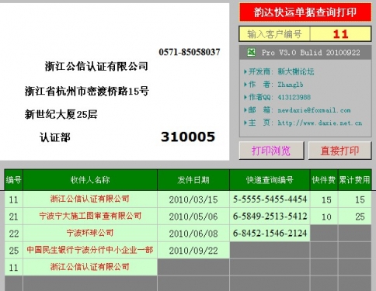Click tracking number 5-5555-5455-4454
376x291 pixels.
[x=270, y=199]
